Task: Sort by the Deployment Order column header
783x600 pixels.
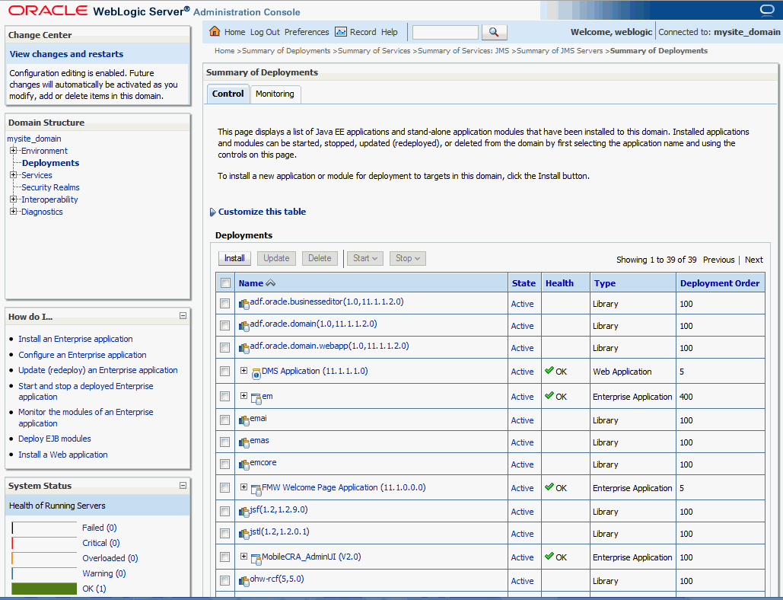Action: (x=720, y=283)
